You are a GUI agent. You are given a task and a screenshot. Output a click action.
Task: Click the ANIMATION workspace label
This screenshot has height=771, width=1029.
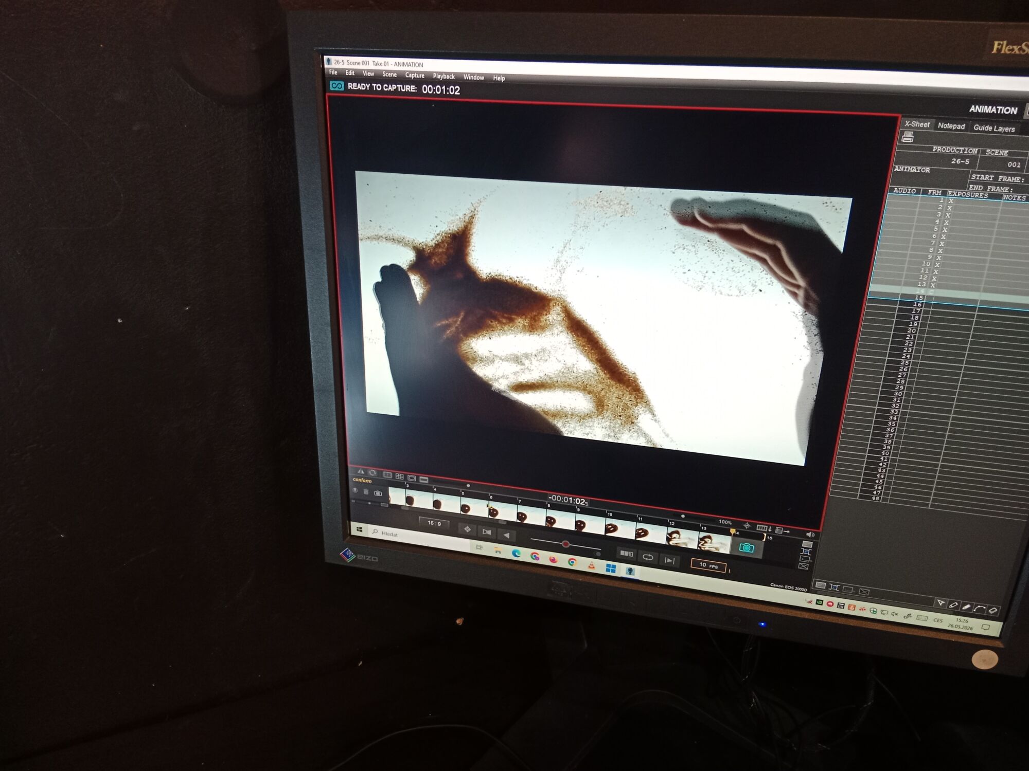click(x=993, y=109)
